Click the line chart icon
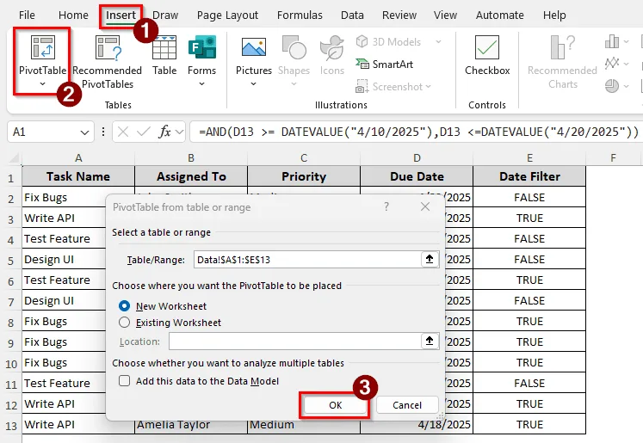This screenshot has width=643, height=443. (x=612, y=64)
